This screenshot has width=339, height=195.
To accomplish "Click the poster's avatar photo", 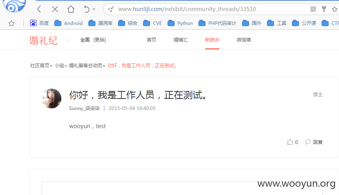I will point(51,98).
